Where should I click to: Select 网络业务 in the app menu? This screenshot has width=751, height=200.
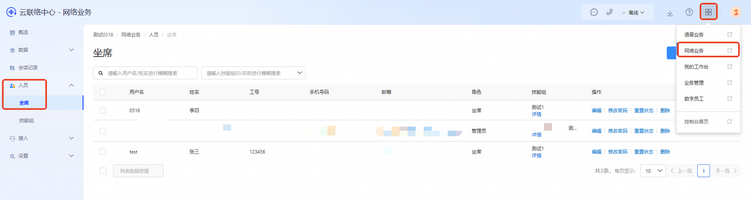pyautogui.click(x=694, y=51)
